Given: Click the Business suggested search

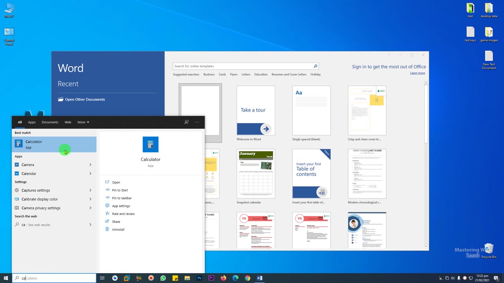Looking at the screenshot, I should coord(209,74).
